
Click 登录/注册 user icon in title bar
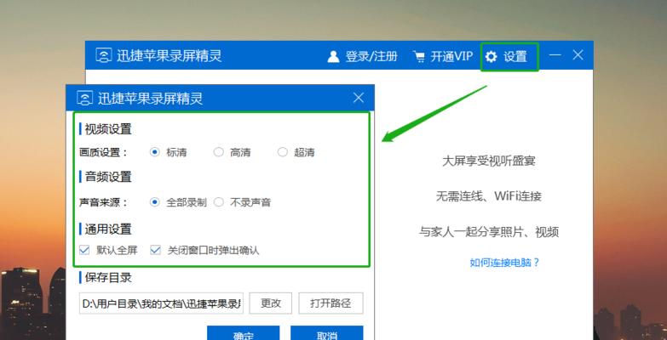(x=333, y=56)
